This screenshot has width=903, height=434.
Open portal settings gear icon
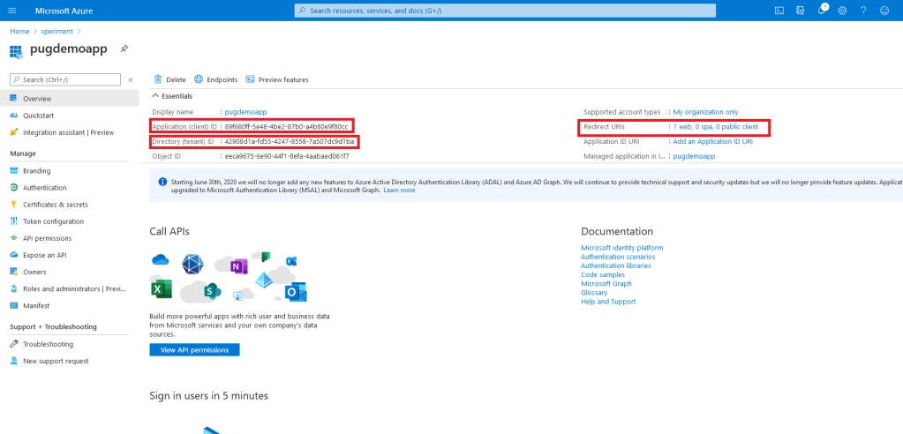842,11
